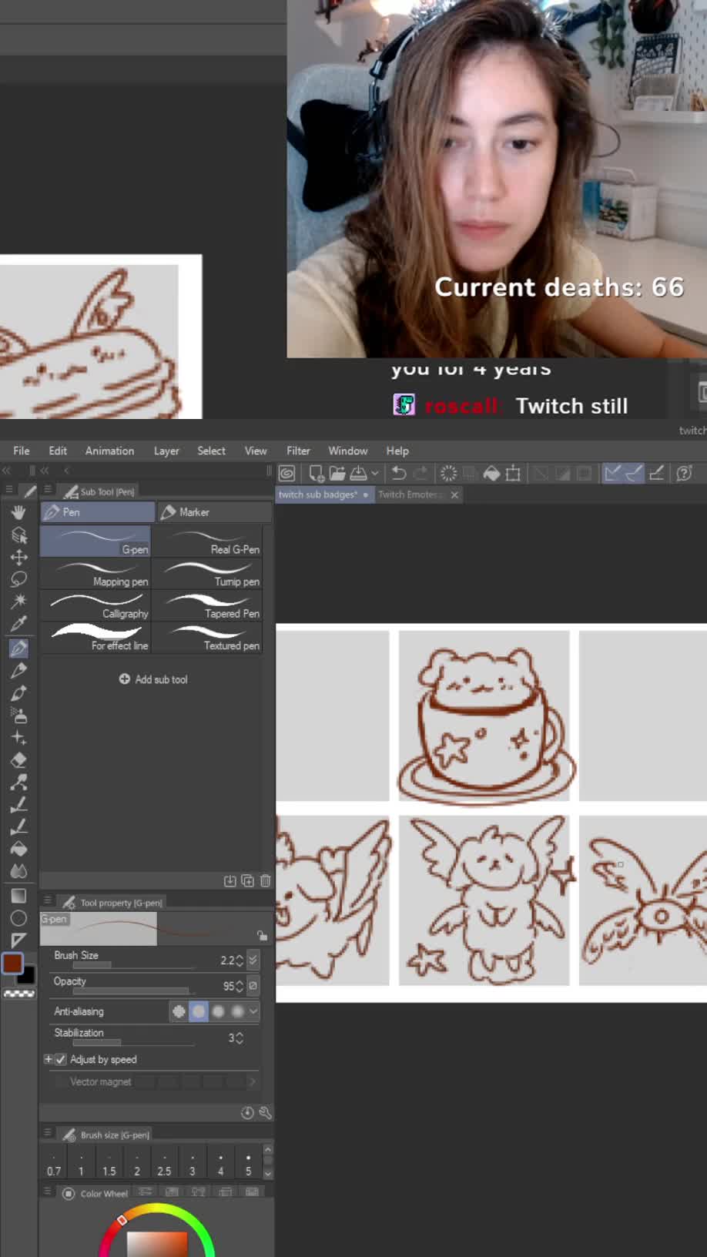Click Add sub tool button

(x=153, y=679)
